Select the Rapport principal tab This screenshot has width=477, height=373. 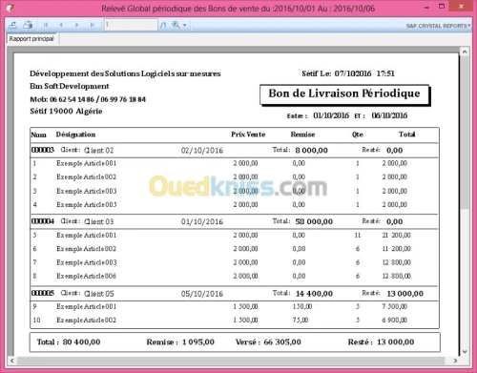point(31,39)
